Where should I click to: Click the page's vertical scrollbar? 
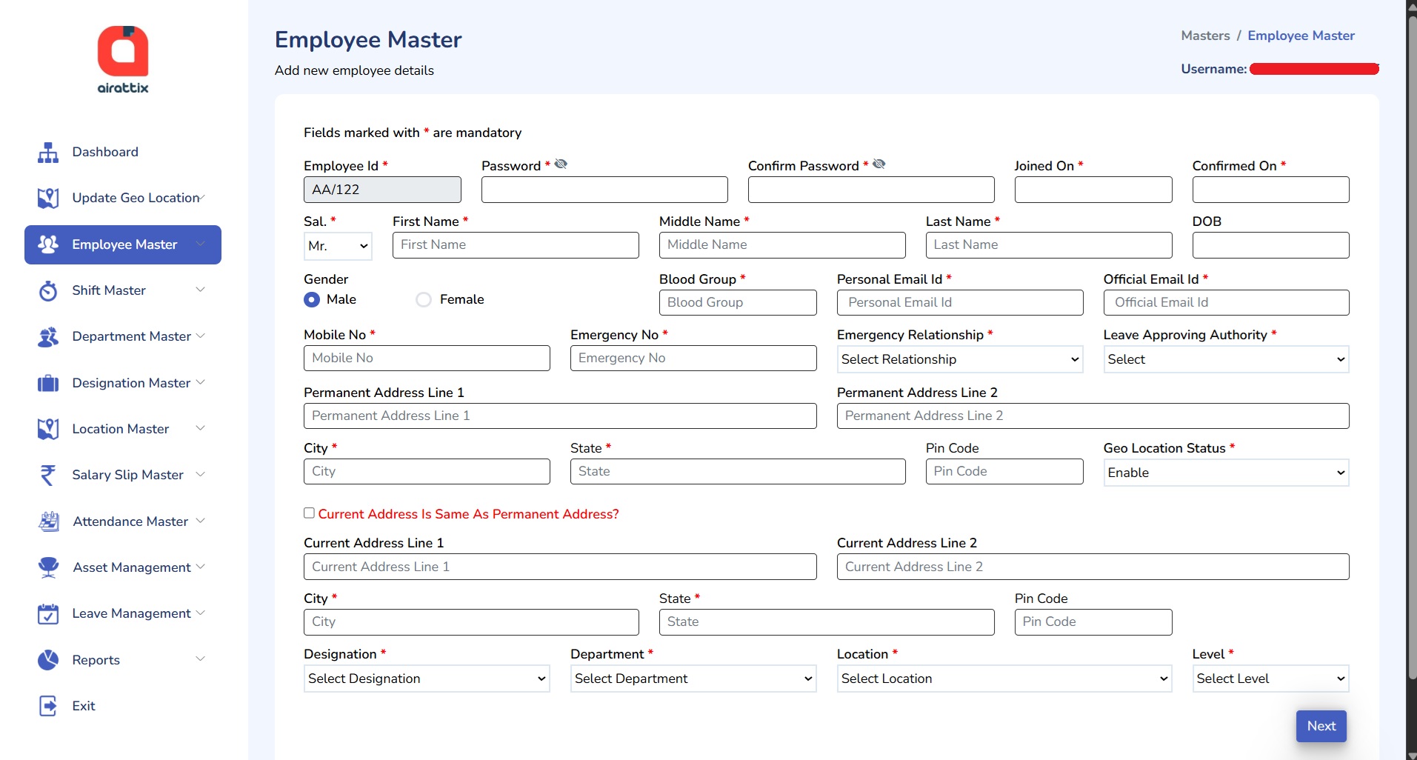tap(1411, 370)
